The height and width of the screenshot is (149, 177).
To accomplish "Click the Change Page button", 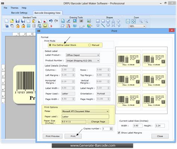I will coord(98,122).
